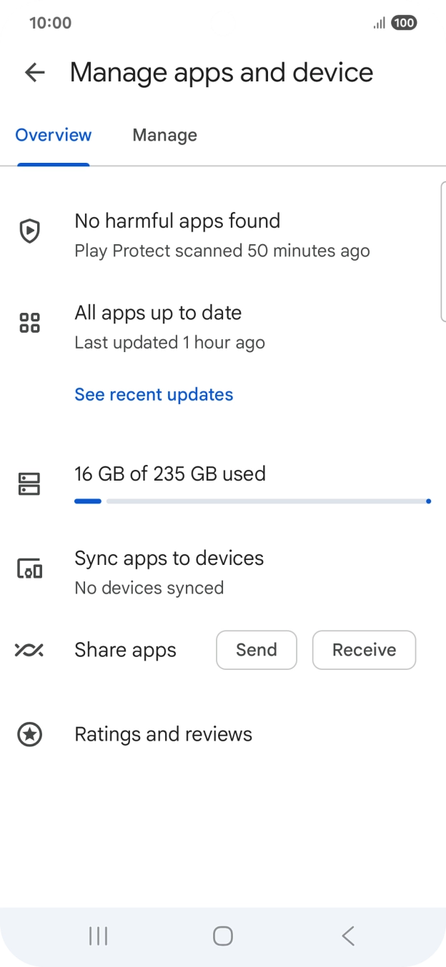Select the Overview tab

tap(54, 136)
